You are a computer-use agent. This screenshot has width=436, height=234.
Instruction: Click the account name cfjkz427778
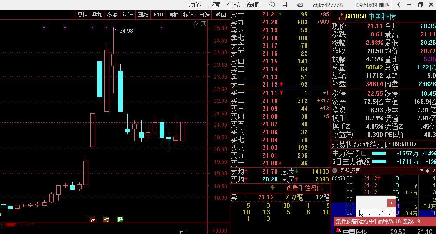(328, 5)
